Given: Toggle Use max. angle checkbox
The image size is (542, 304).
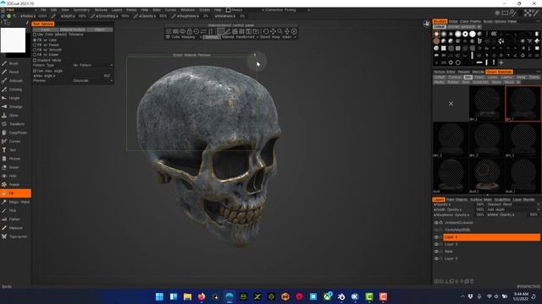Looking at the screenshot, I should pyautogui.click(x=35, y=71).
